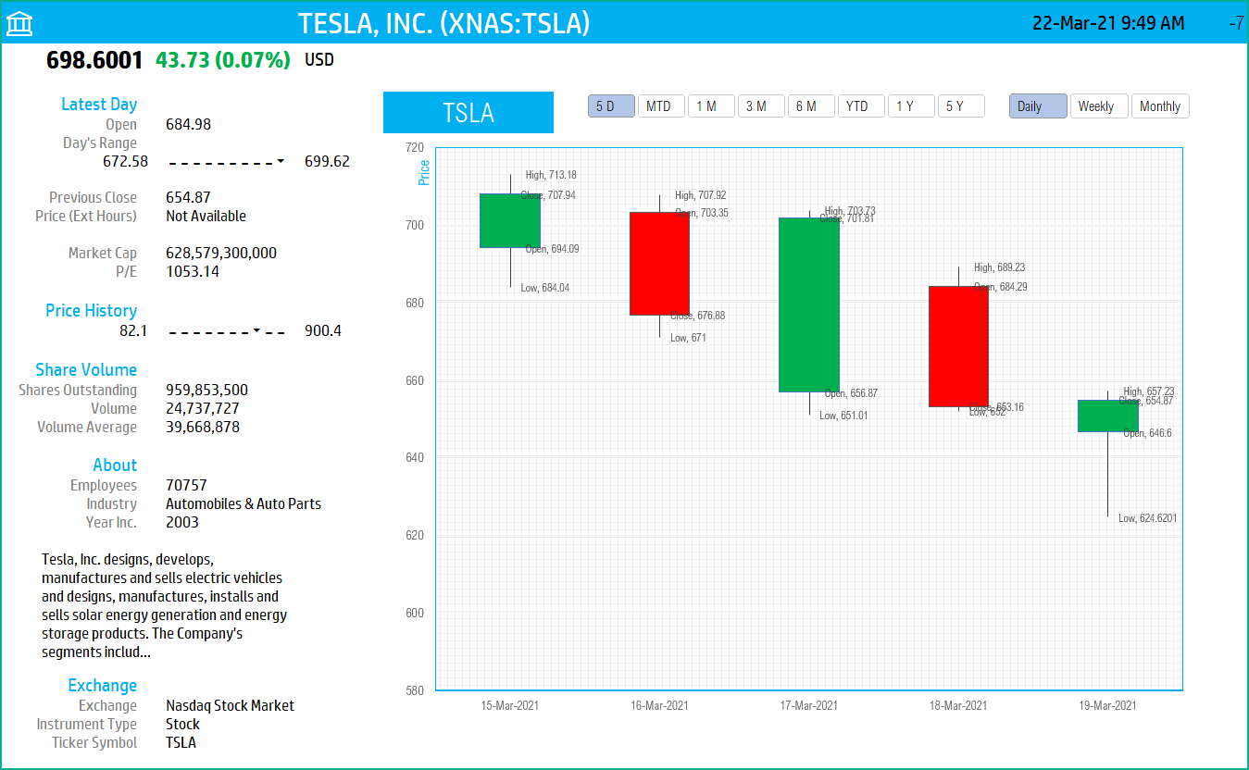Set chart range to YTD
1249x770 pixels.
tap(861, 106)
